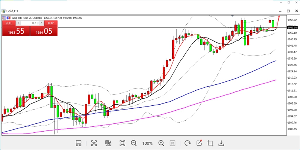
Task: Increase lot volume with up arrow
Action: pos(41,23)
